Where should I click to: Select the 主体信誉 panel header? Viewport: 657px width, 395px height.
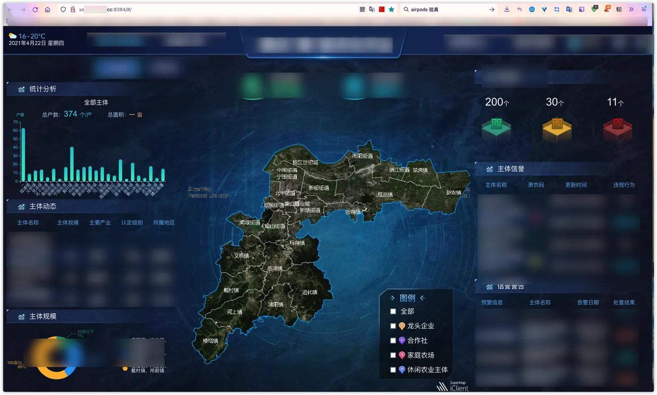[x=511, y=169]
